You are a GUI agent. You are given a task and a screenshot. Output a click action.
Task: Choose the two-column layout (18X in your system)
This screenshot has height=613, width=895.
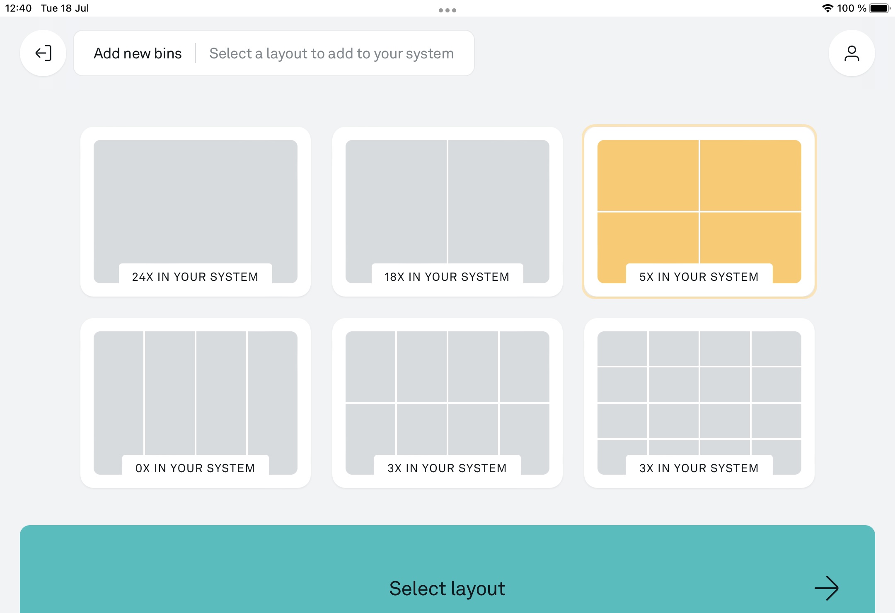[x=447, y=212]
